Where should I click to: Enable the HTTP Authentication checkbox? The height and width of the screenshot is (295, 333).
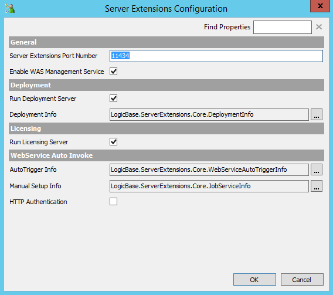pyautogui.click(x=113, y=202)
